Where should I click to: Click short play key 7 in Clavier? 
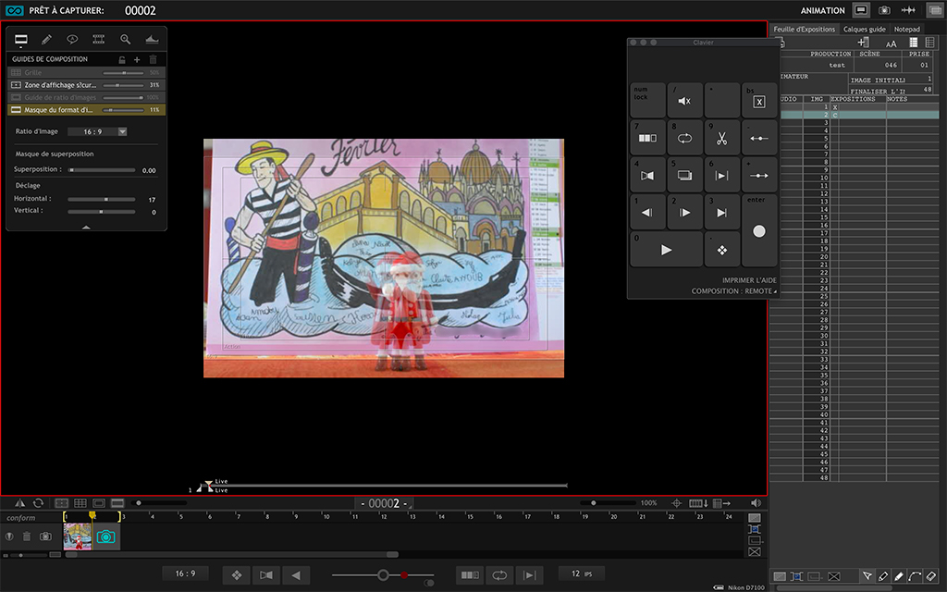click(647, 138)
